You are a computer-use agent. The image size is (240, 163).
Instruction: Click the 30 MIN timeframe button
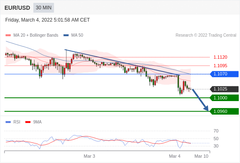(44, 8)
